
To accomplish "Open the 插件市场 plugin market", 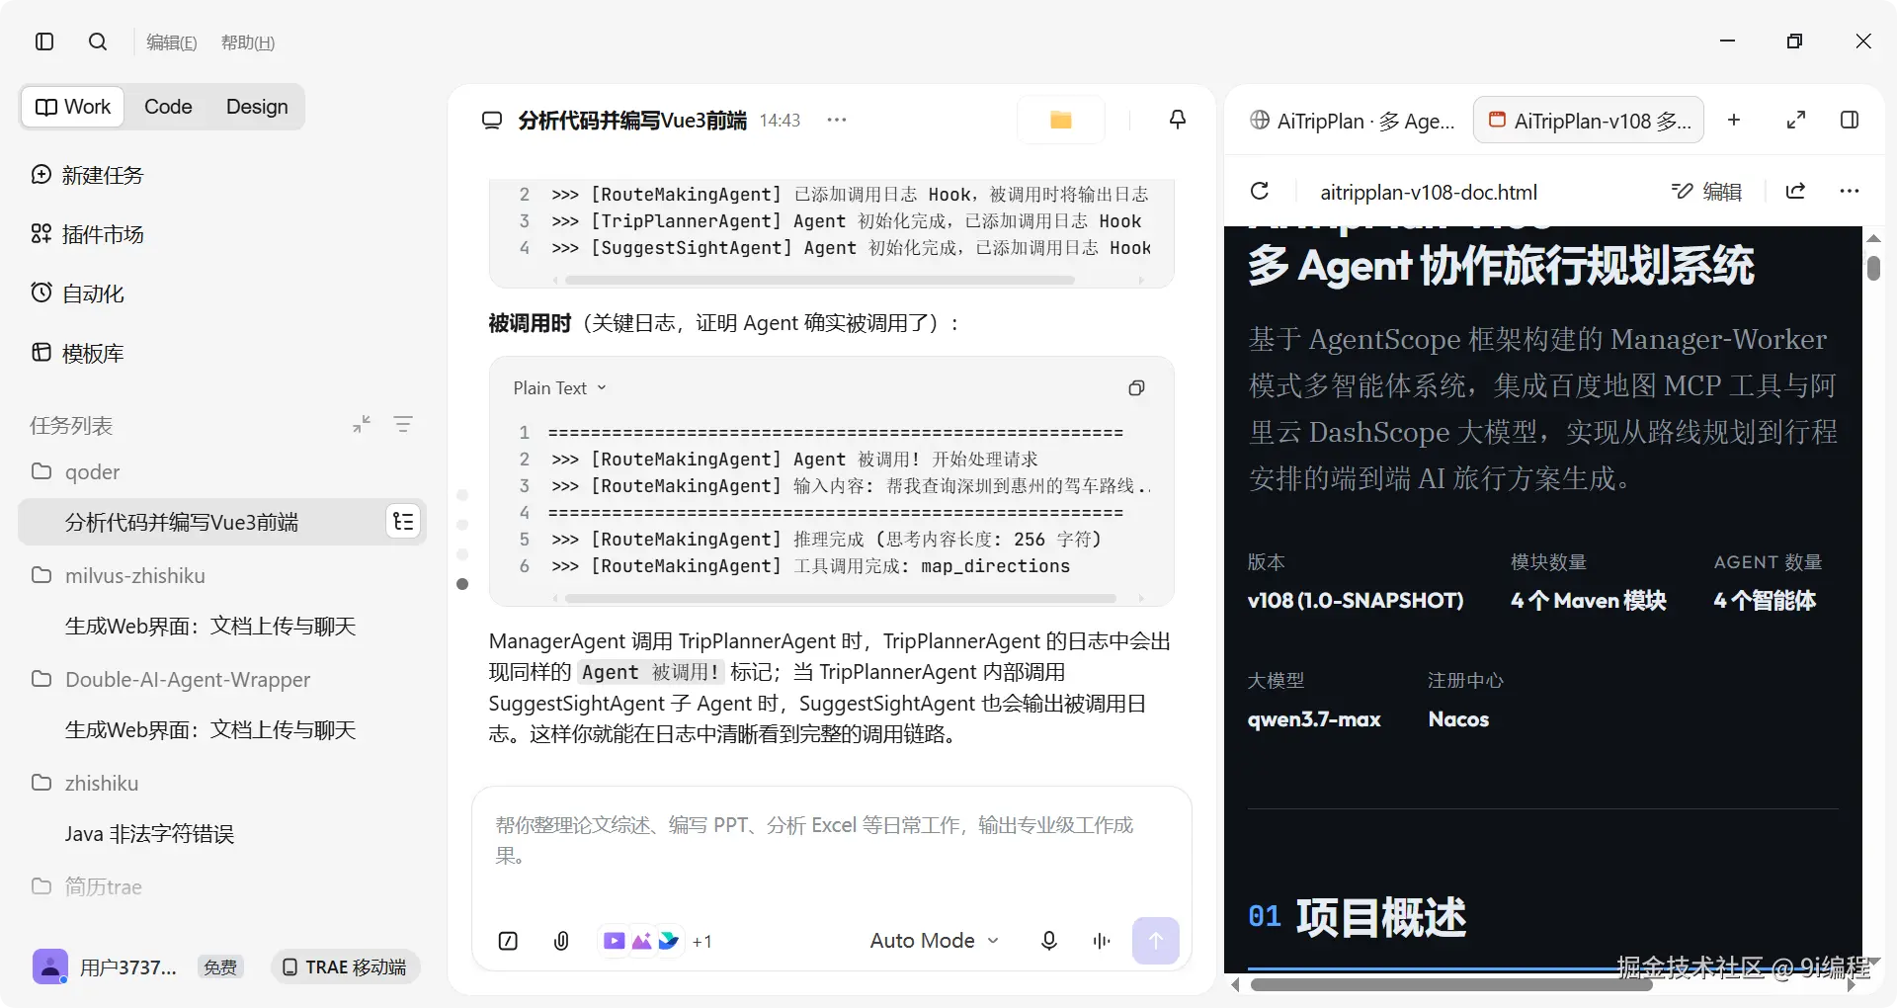I will 88,234.
